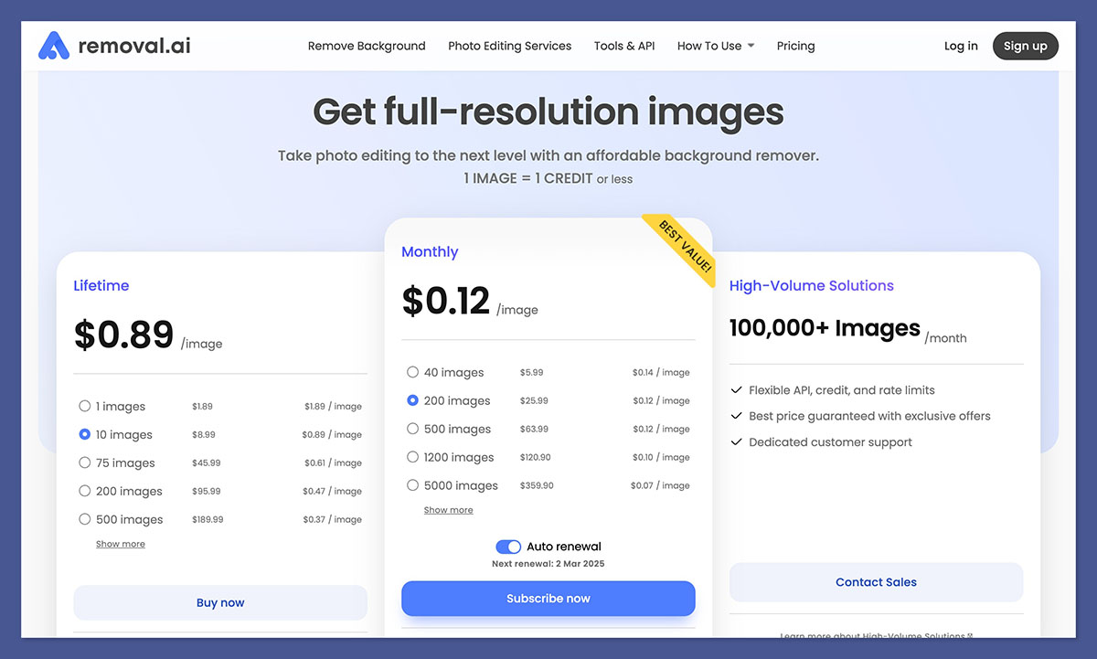Screen dimensions: 1097x659
Task: Show more Lifetime pricing options
Action: 120,543
